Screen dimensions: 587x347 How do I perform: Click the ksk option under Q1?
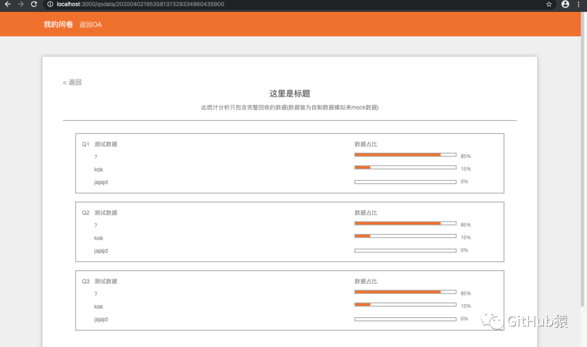[x=98, y=169]
